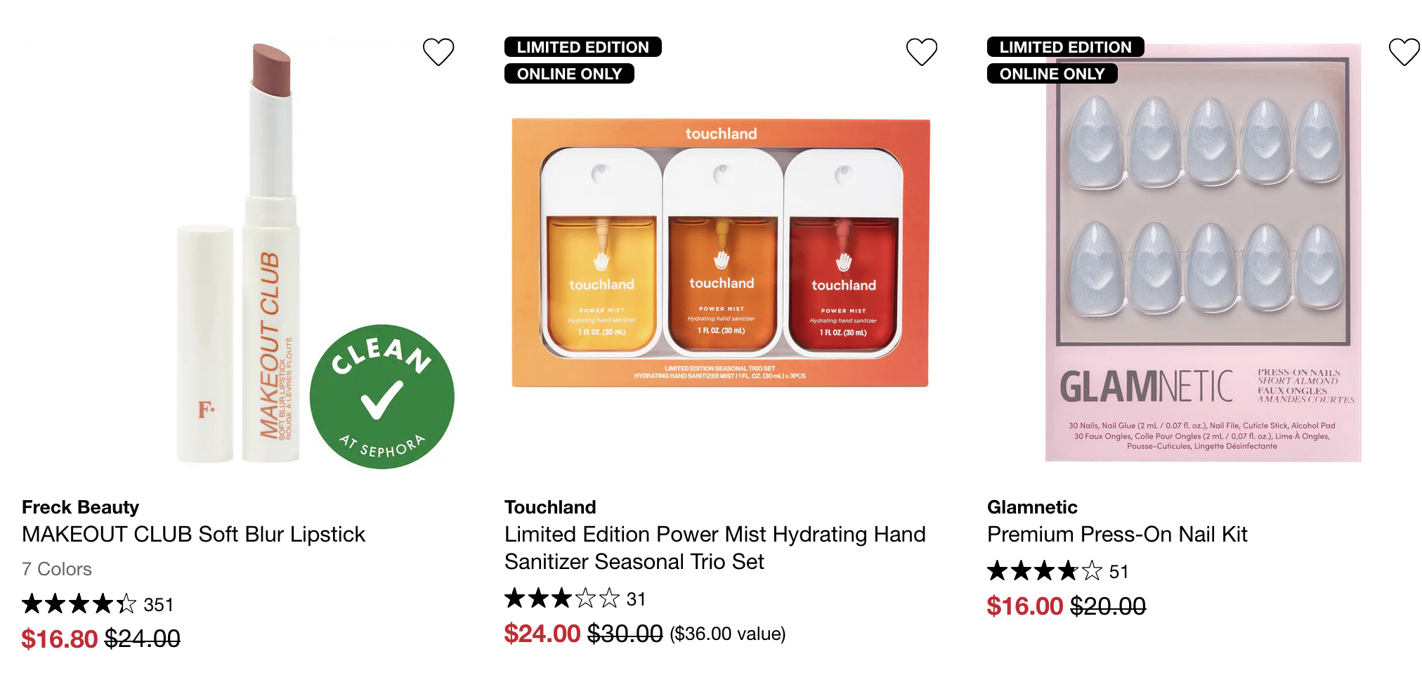This screenshot has width=1422, height=680.
Task: Toggle the heart on Touchland trio set
Action: [x=922, y=52]
